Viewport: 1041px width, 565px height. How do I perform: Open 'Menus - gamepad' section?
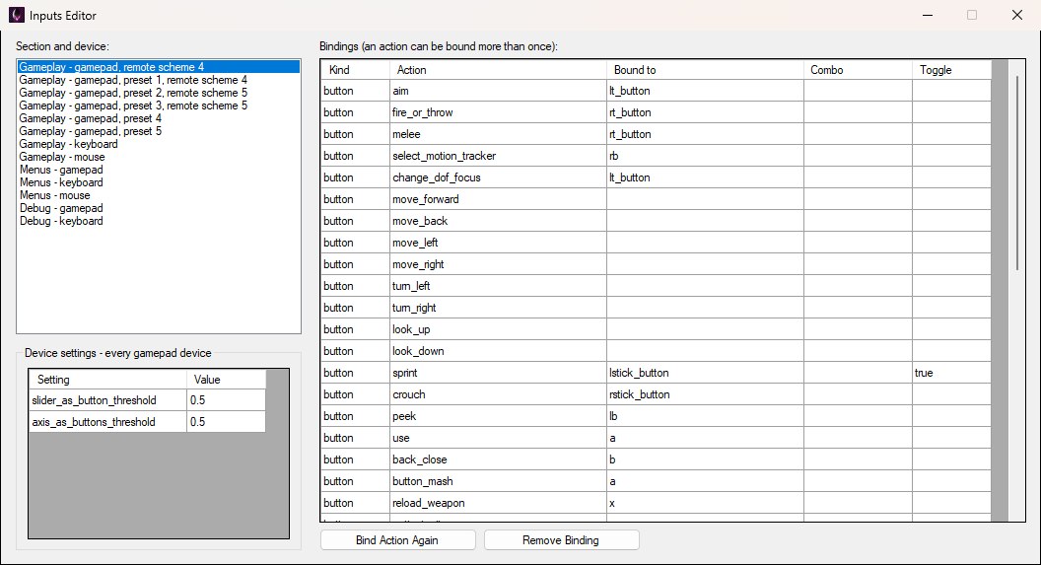[159, 170]
